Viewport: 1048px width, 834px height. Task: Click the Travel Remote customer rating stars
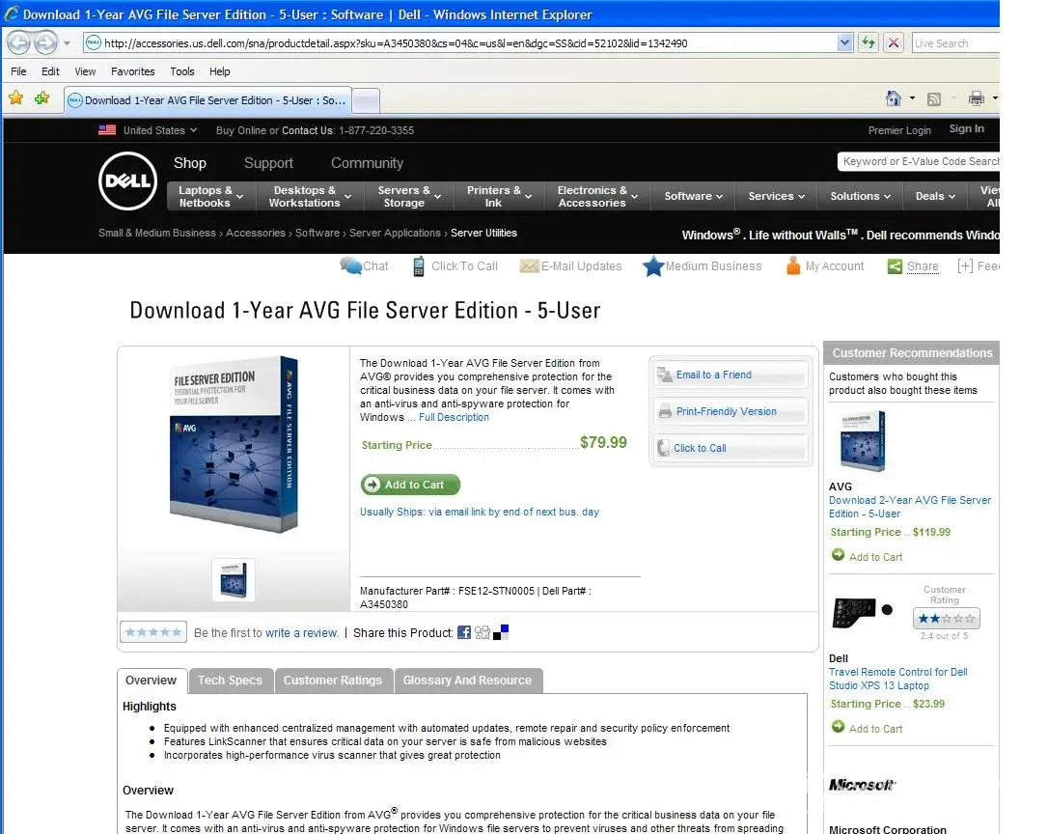coord(947,619)
